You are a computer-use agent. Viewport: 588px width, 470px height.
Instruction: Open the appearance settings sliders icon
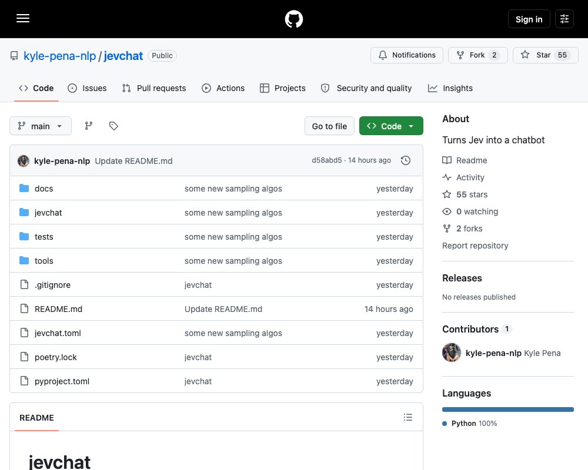click(564, 19)
